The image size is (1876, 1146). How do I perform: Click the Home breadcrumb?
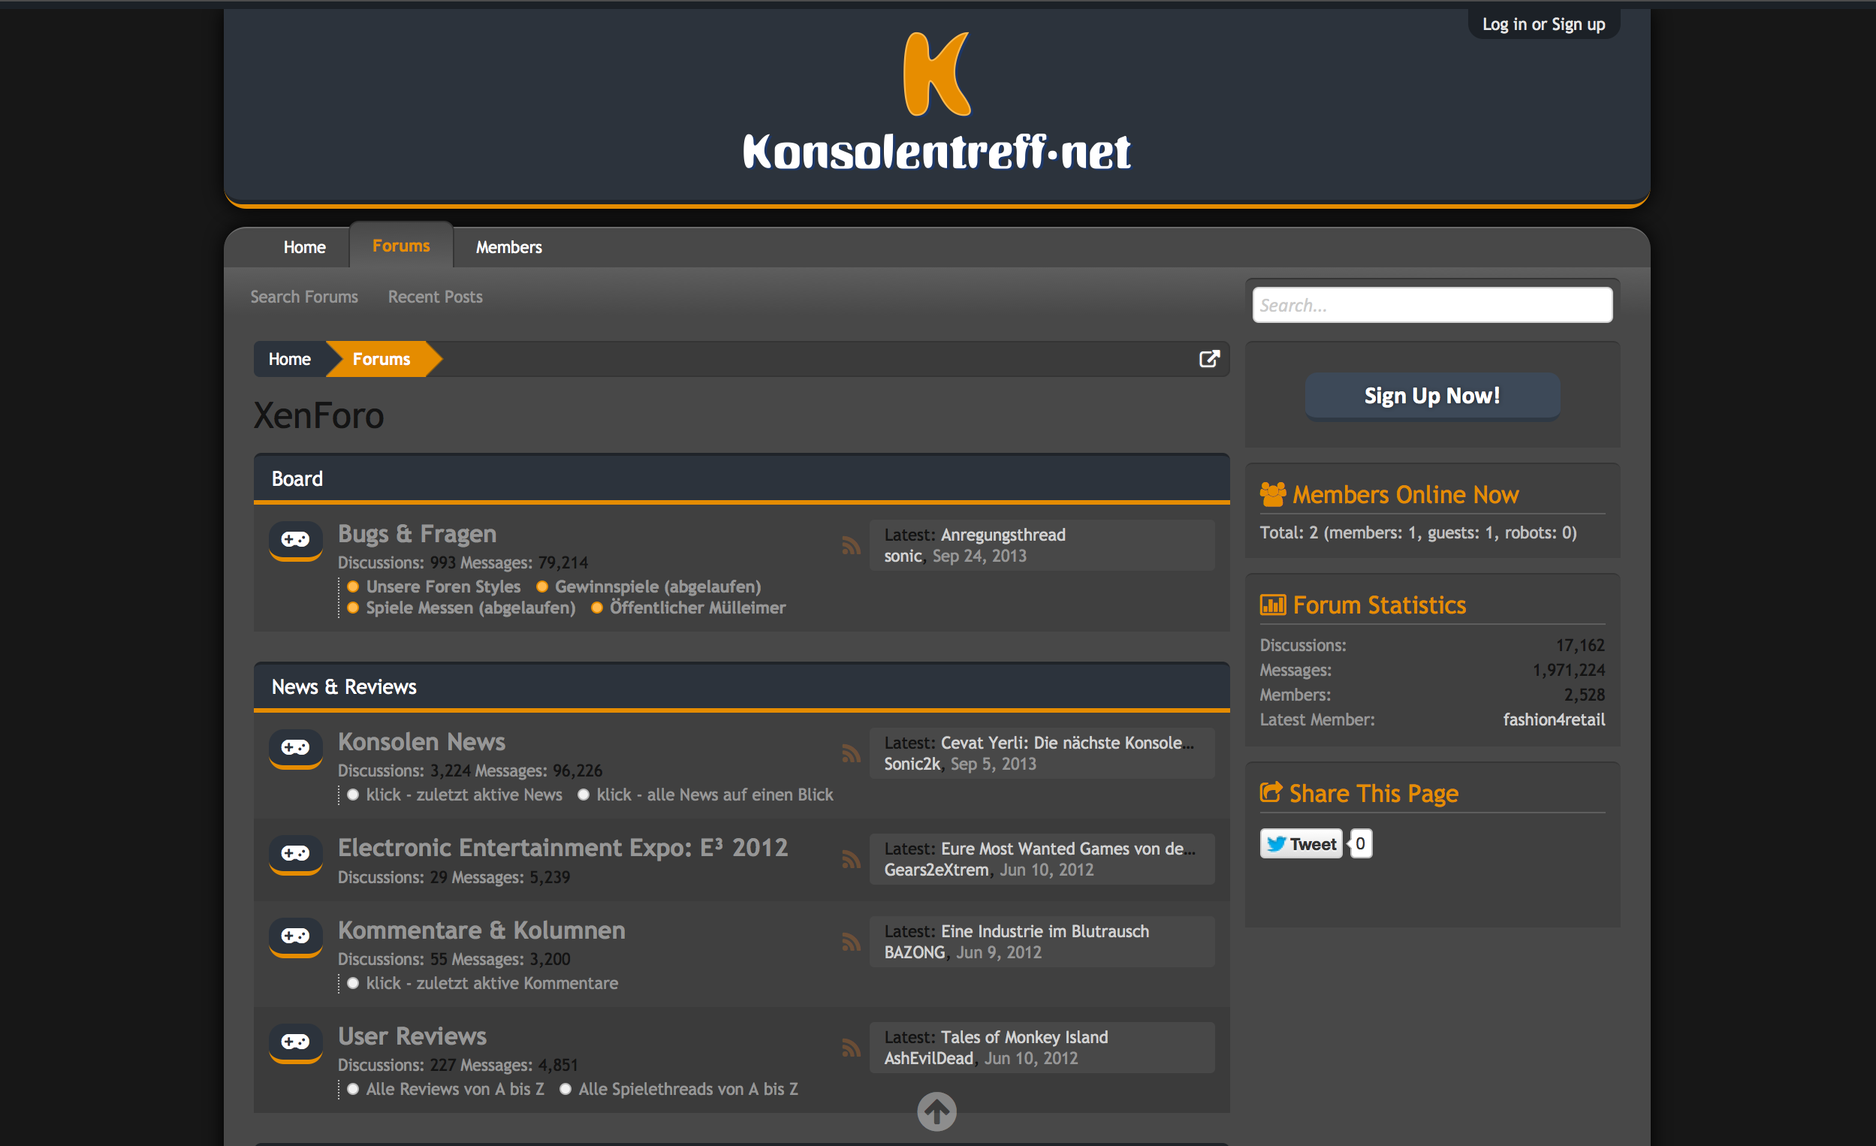click(x=289, y=359)
